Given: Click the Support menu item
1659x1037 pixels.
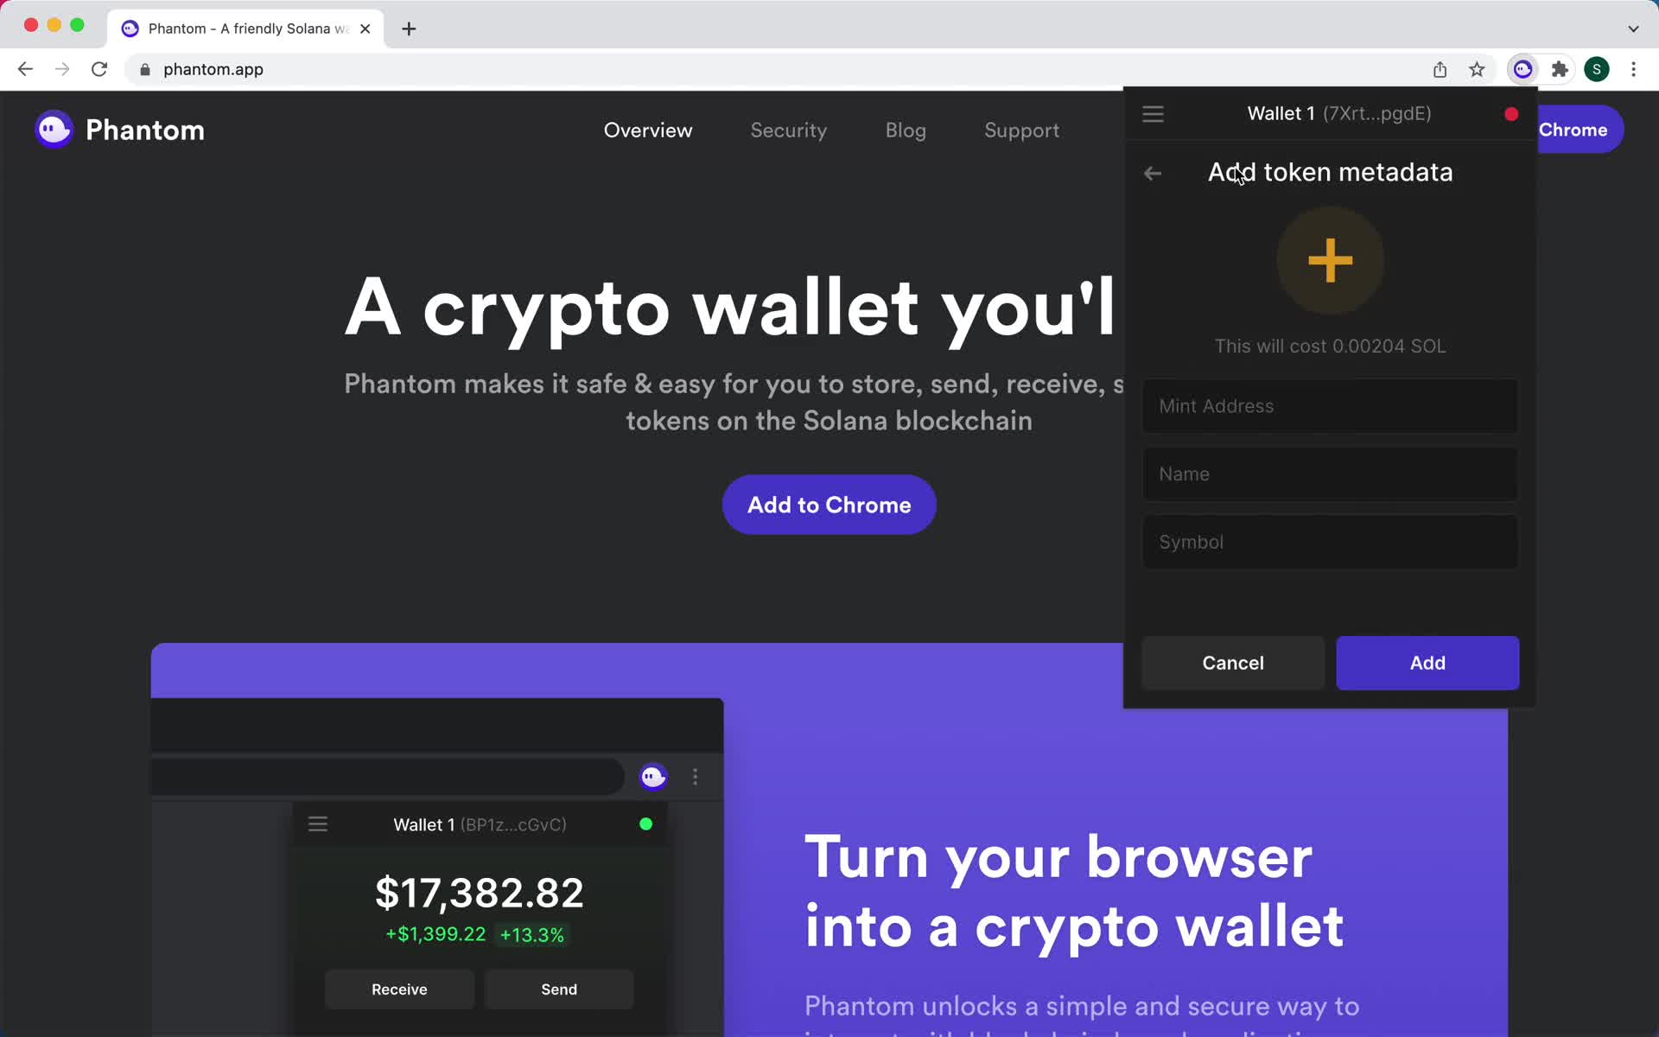Looking at the screenshot, I should pyautogui.click(x=1021, y=129).
